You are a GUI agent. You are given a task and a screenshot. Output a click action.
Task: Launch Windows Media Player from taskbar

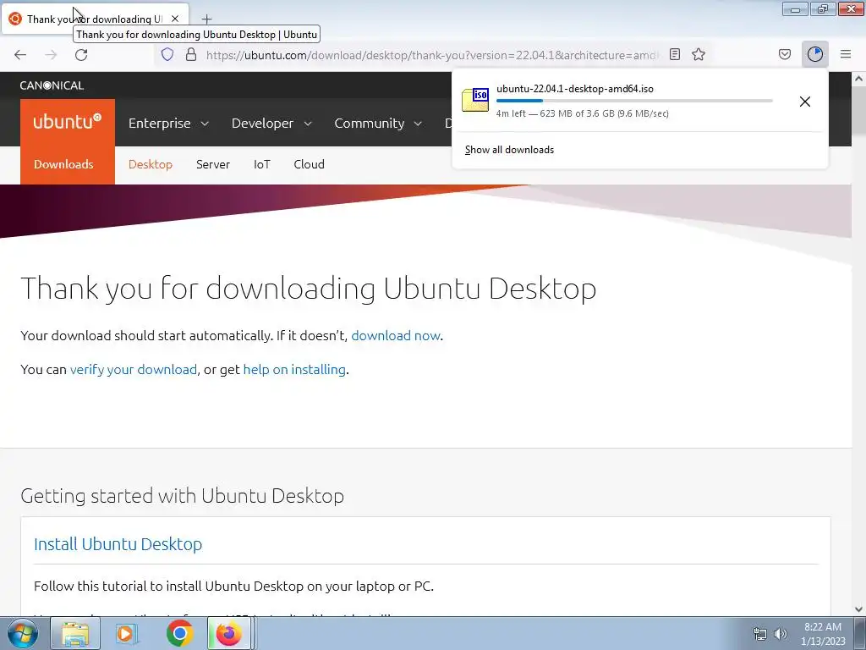[127, 633]
